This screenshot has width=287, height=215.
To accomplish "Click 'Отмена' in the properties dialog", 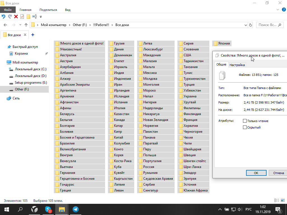I will (x=278, y=173).
